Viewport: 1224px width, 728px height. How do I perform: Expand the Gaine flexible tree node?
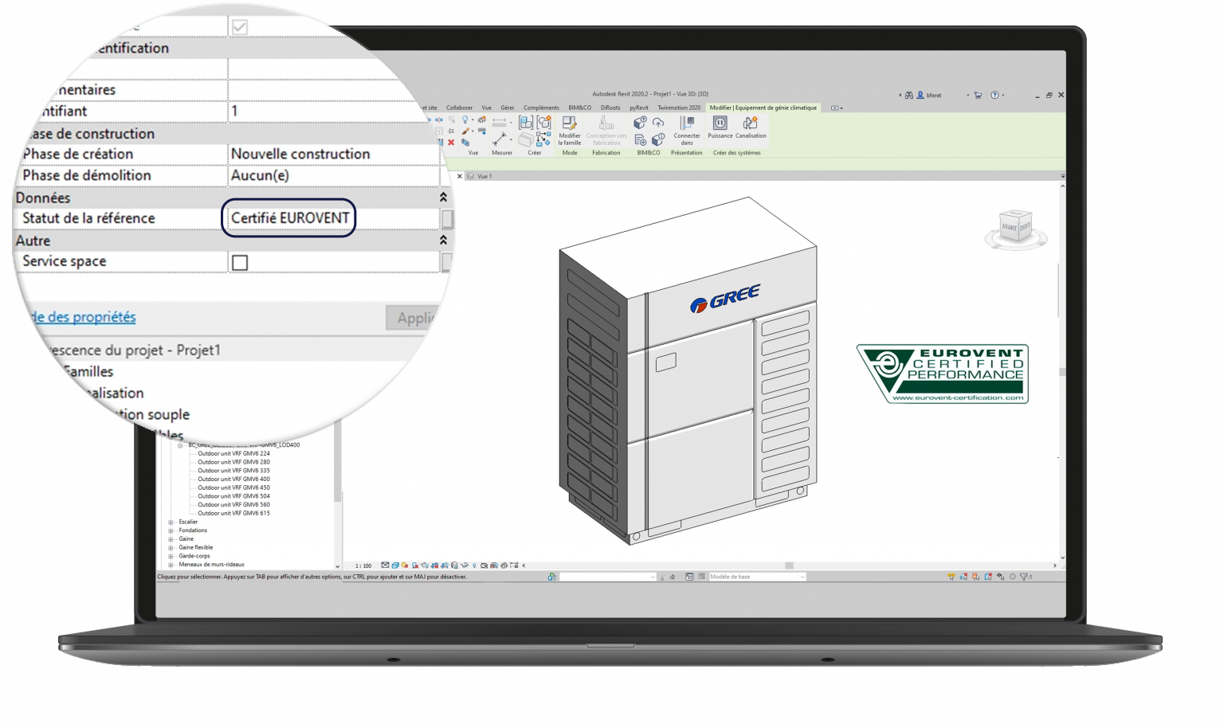tap(171, 548)
